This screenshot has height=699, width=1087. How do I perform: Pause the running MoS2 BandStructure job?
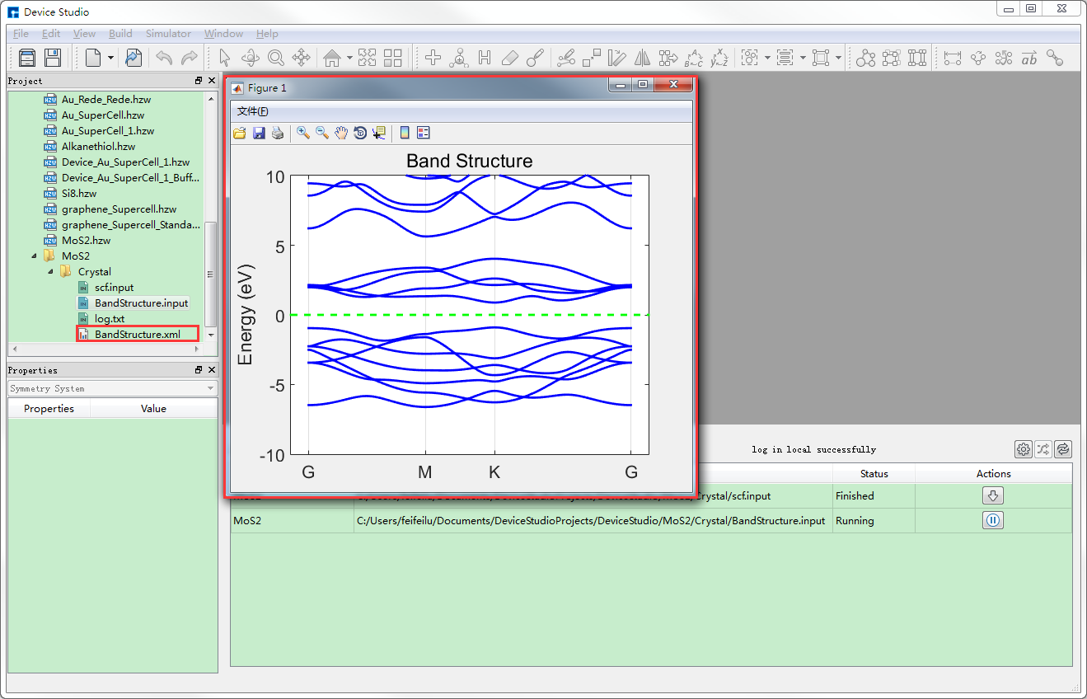(992, 520)
